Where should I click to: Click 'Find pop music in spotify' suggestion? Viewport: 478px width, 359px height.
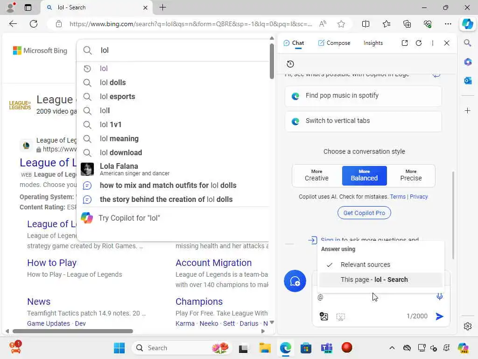(363, 96)
